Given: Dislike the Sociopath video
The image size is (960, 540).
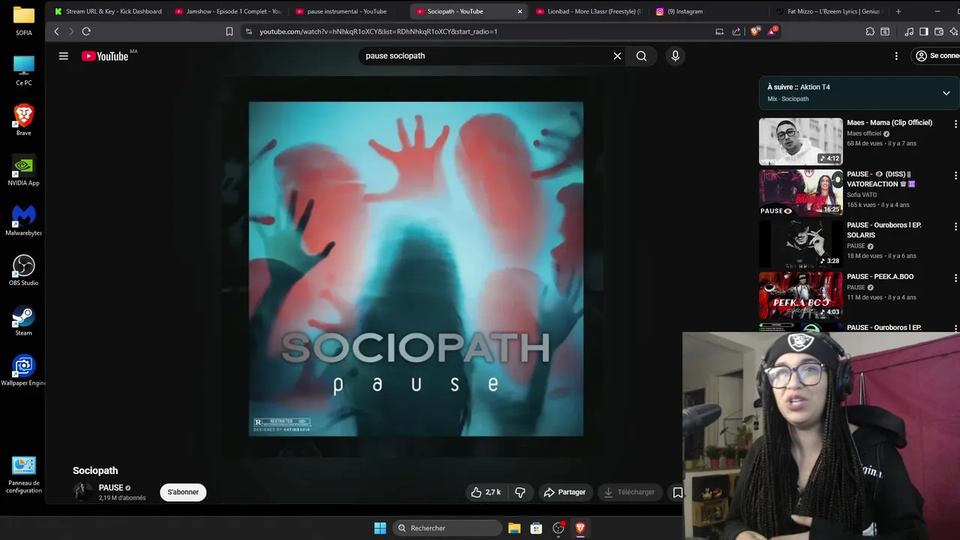Looking at the screenshot, I should [520, 492].
